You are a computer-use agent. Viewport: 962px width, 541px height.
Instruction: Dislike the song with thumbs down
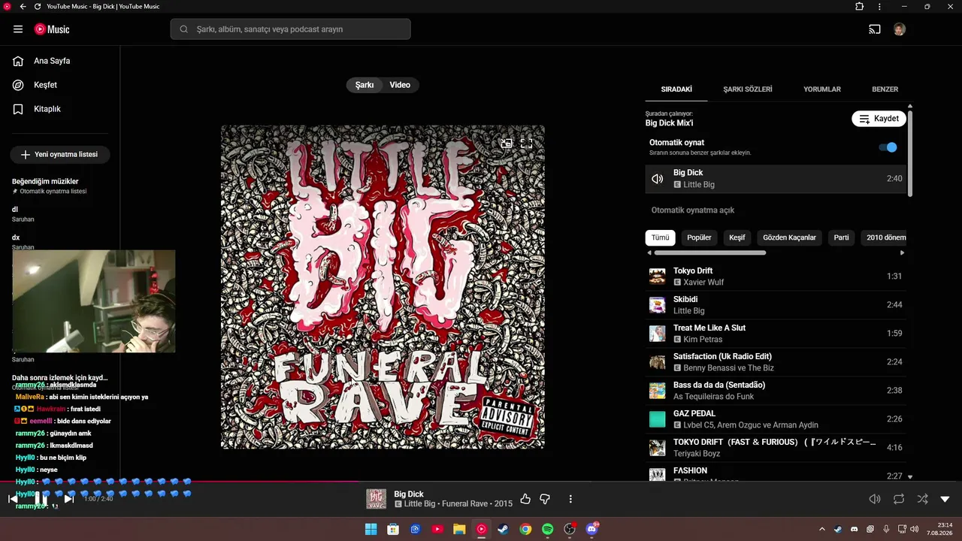546,499
